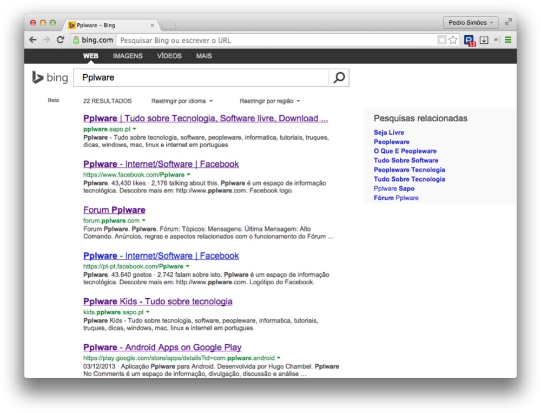541x413 pixels.
Task: Click related search O Que E Peopleware
Action: (405, 151)
